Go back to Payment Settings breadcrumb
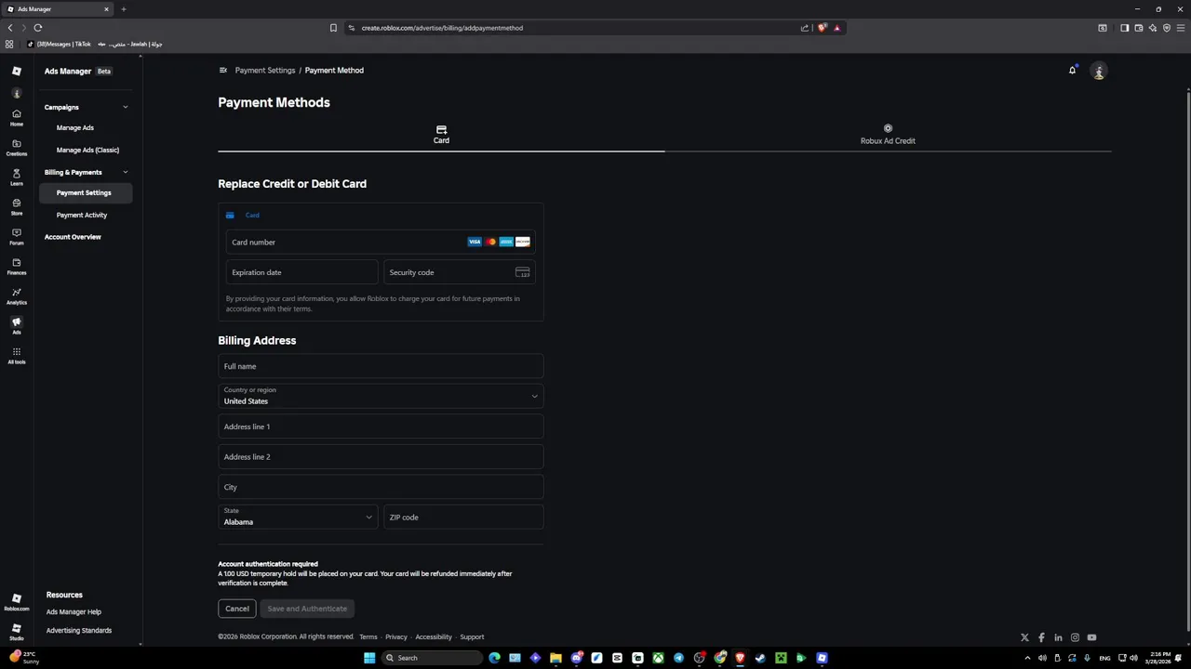 (x=265, y=71)
